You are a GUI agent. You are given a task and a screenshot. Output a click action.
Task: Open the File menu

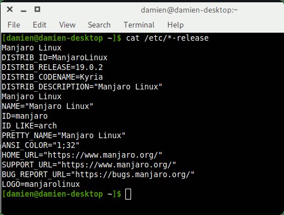(14, 25)
